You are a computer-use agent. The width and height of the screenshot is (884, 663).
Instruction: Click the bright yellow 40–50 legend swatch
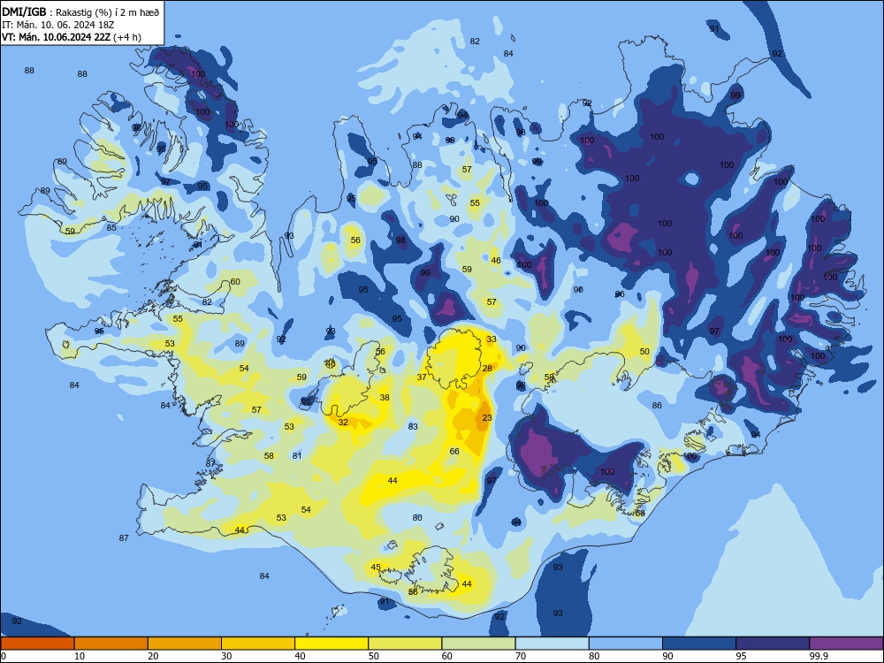331,644
